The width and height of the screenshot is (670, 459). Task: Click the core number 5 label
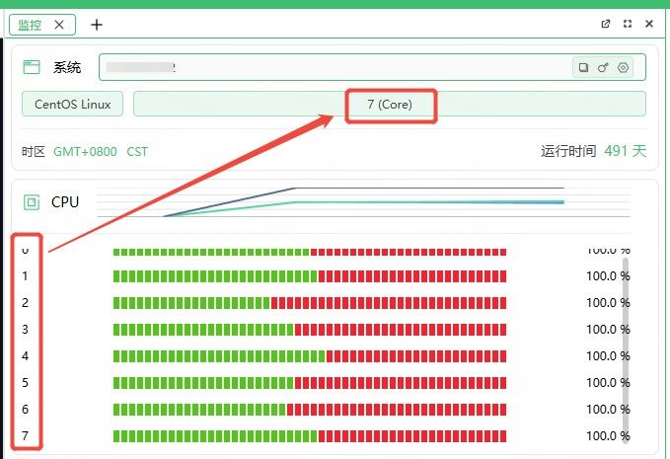pos(26,383)
